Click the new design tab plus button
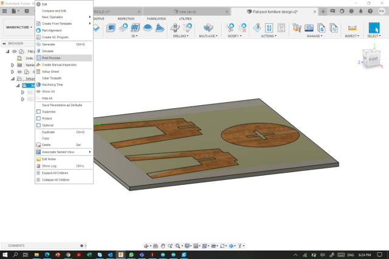Viewport: 389px width, 259px height. pyautogui.click(x=323, y=12)
